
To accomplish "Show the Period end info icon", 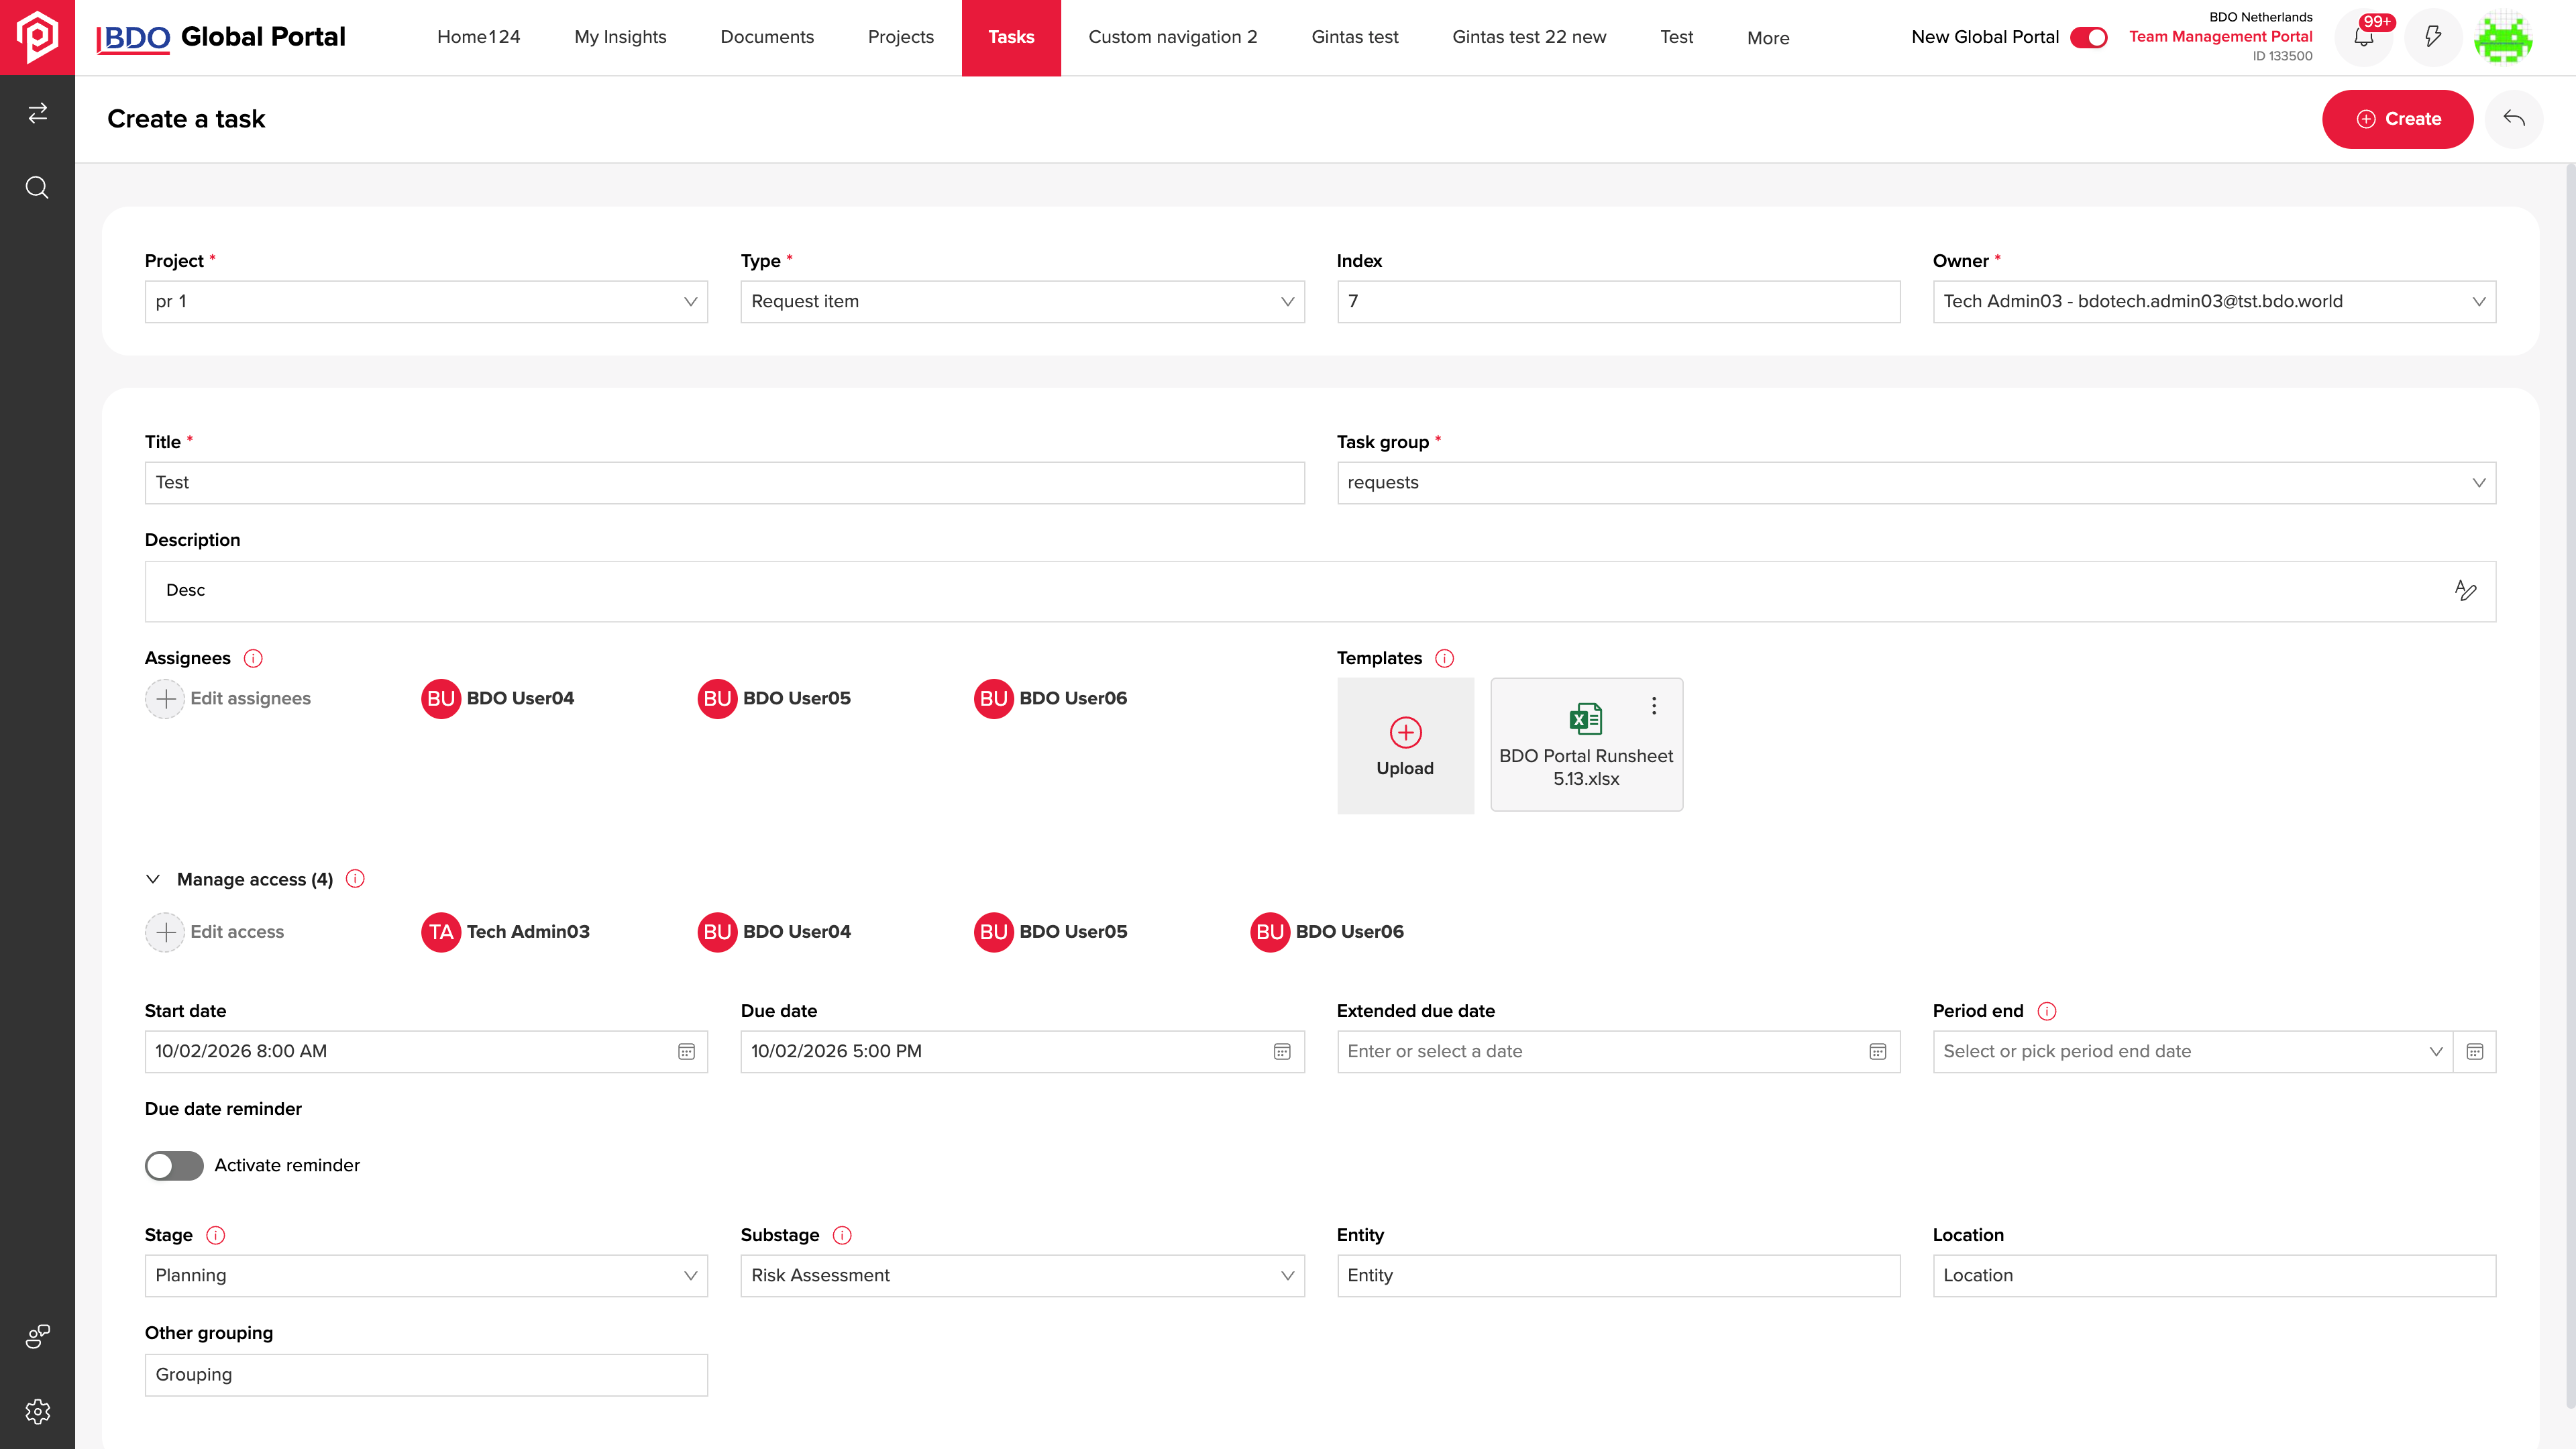I will (2047, 1011).
